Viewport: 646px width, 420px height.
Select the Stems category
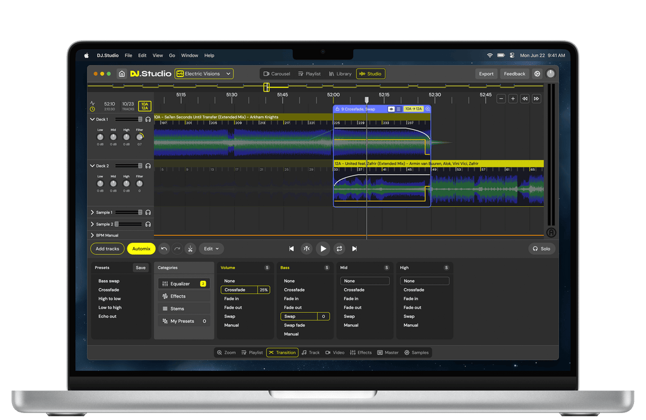click(x=184, y=308)
